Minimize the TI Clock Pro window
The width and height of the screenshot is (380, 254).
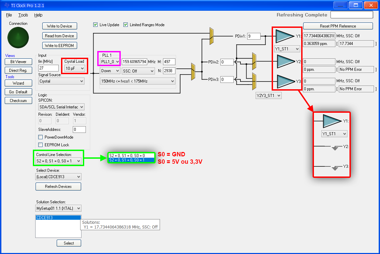click(340, 5)
